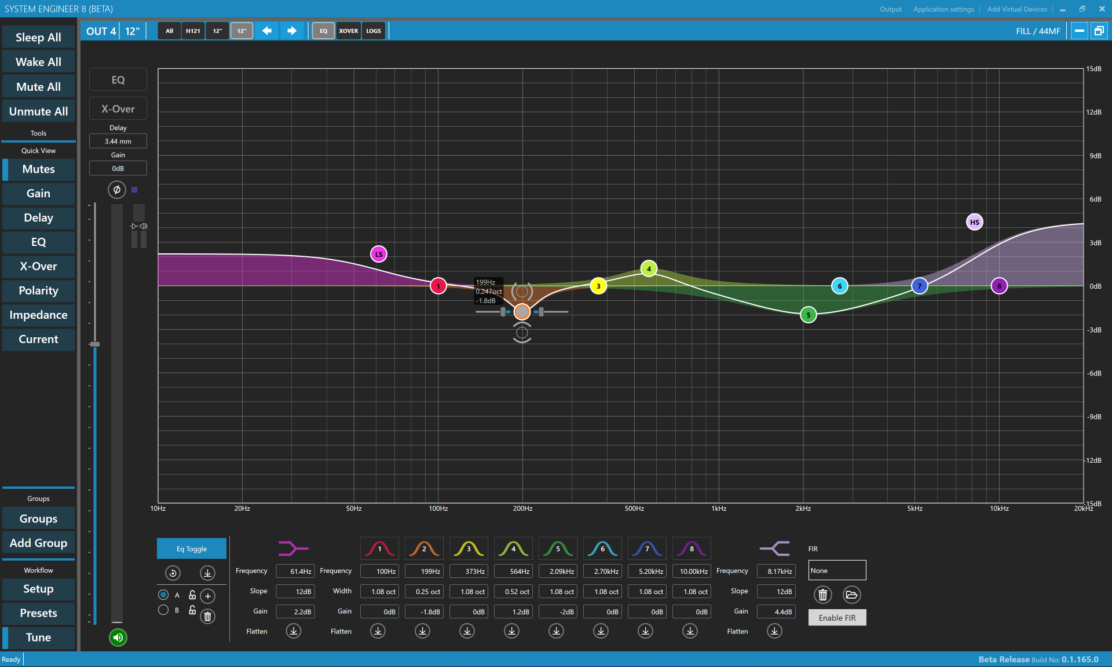Click the collapse panel minus icon top right
1112x667 pixels.
(1079, 31)
